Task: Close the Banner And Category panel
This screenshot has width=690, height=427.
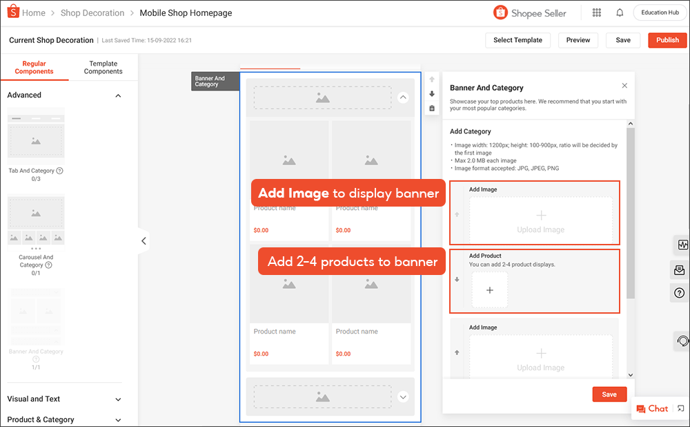Action: (624, 86)
